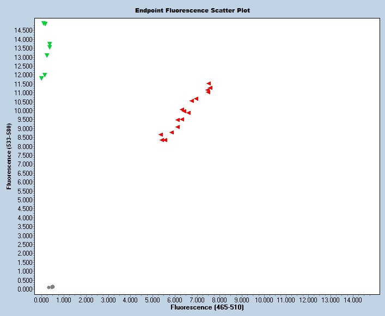Screen dimensions: 385x316
Task: Click the 3.000 tick on X-axis
Action: click(108, 300)
